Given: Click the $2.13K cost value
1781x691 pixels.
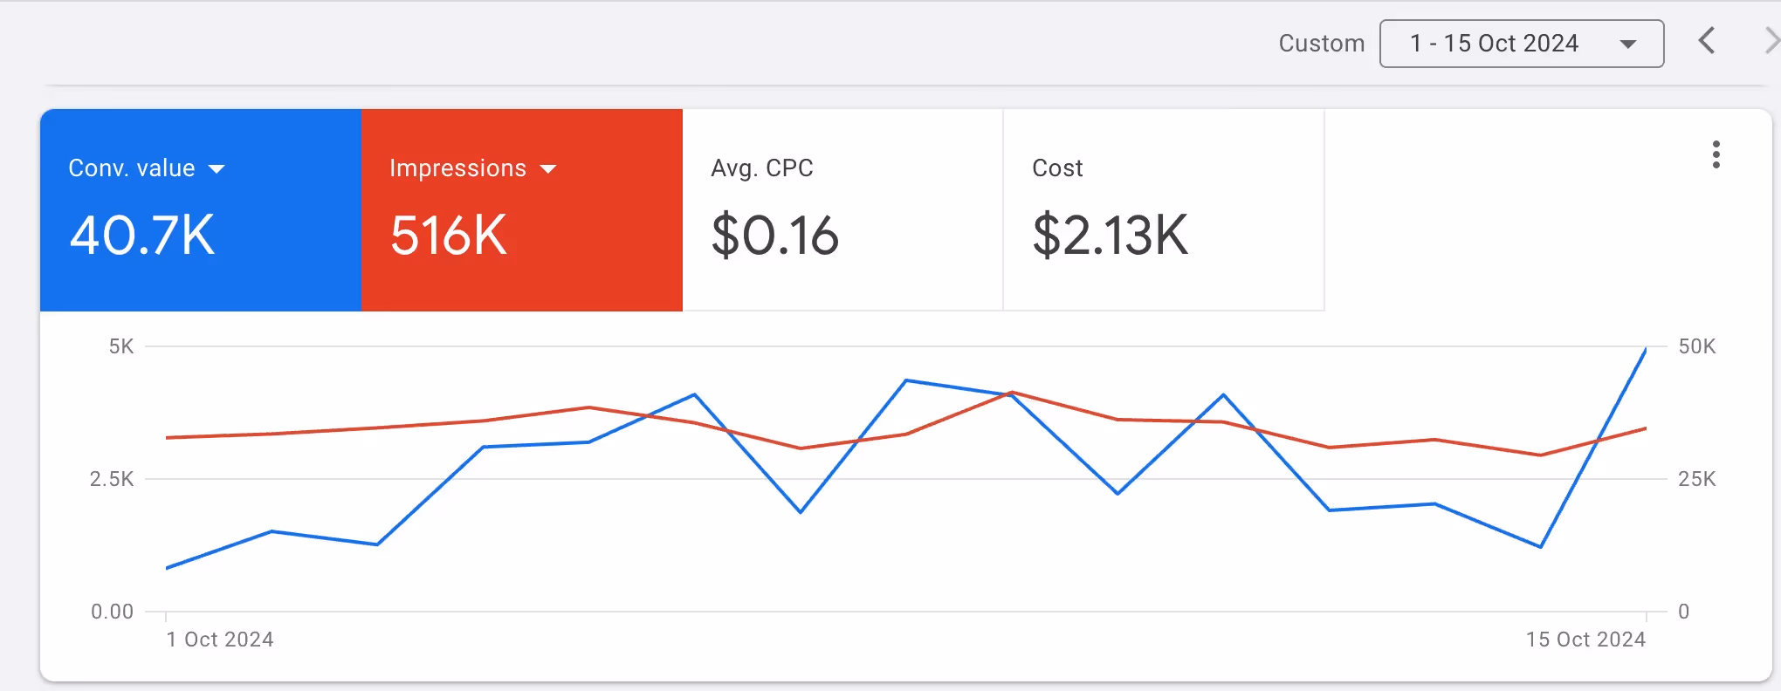Looking at the screenshot, I should (x=1111, y=236).
